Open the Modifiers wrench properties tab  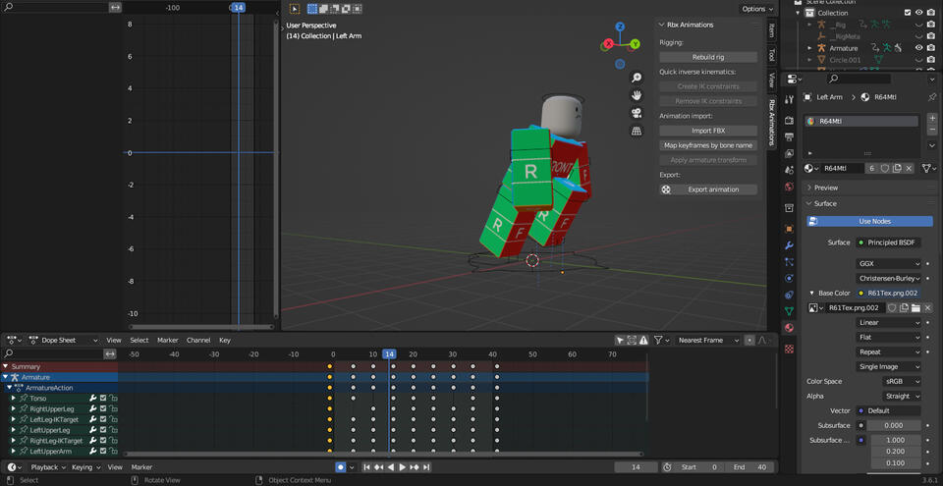click(x=789, y=244)
